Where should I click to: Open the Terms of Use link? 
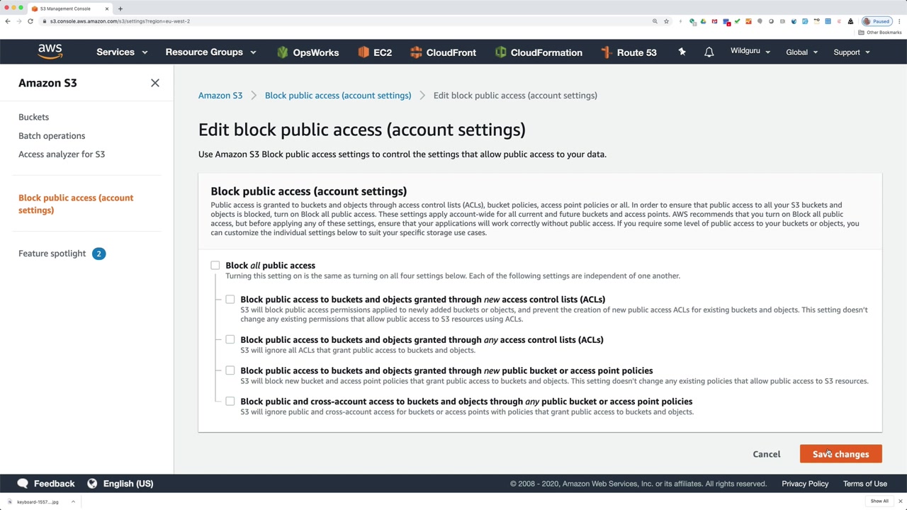[865, 484]
